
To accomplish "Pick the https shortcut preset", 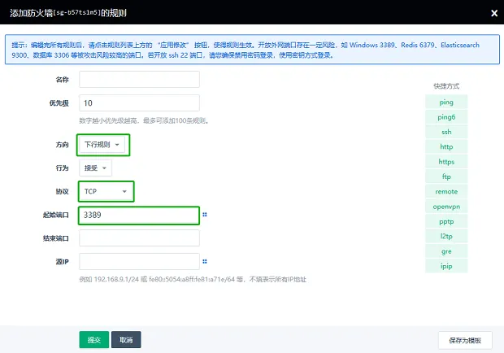I will (446, 162).
